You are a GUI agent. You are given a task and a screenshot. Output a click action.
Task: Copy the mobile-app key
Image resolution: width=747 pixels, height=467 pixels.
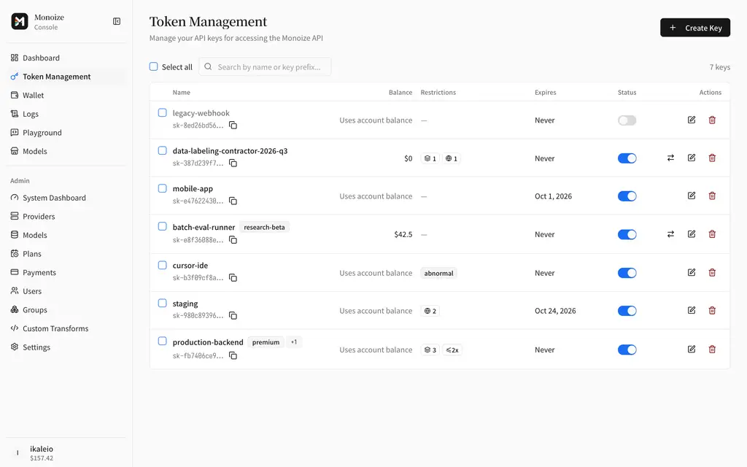233,201
